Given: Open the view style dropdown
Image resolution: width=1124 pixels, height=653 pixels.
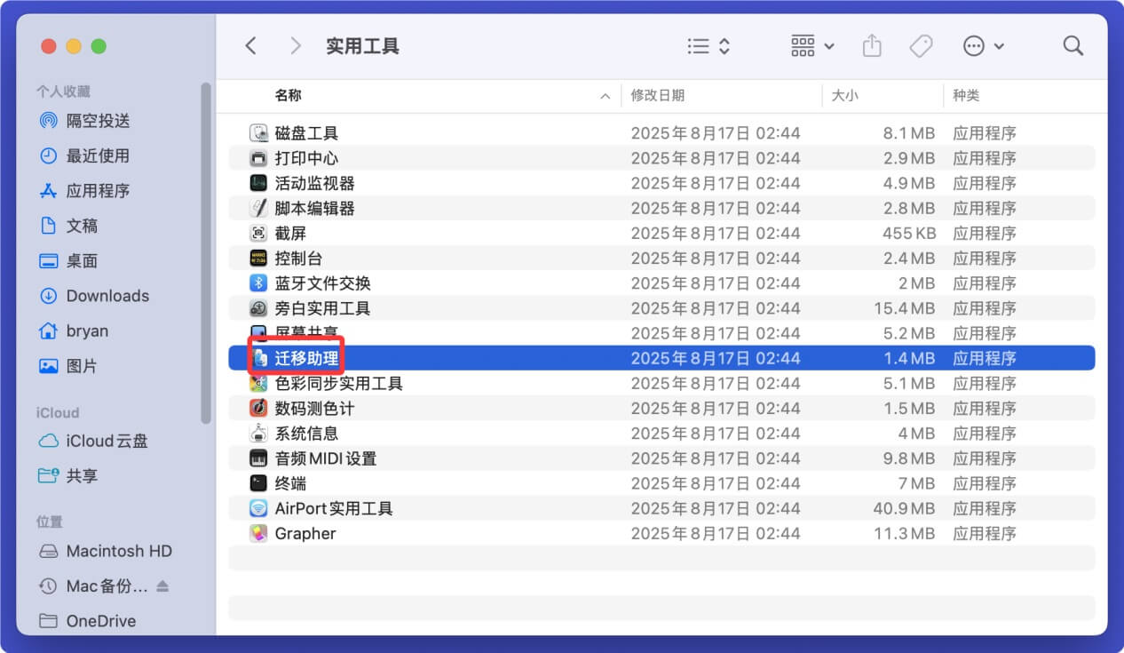Looking at the screenshot, I should pos(708,45).
